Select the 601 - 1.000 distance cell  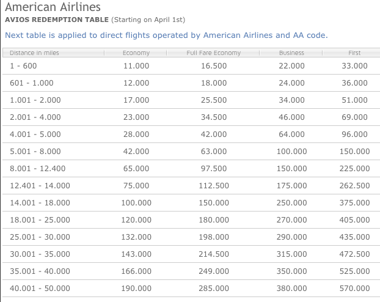click(x=32, y=83)
